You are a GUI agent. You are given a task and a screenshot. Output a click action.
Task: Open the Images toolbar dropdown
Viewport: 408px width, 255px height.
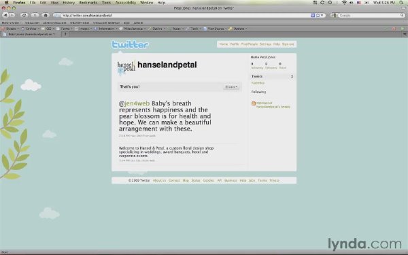point(84,29)
